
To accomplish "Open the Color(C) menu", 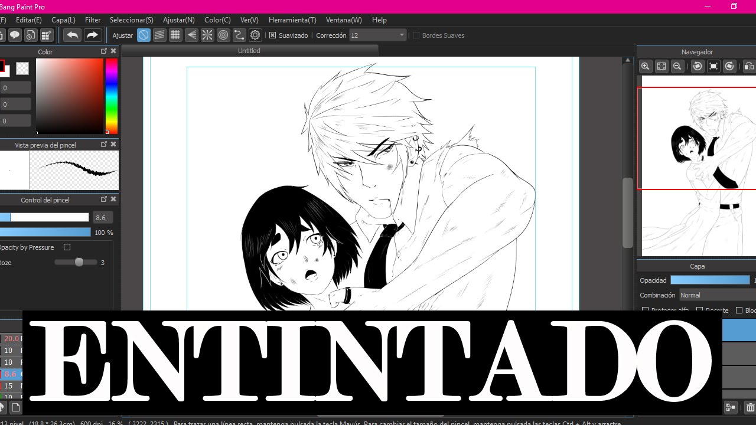I will (x=217, y=20).
